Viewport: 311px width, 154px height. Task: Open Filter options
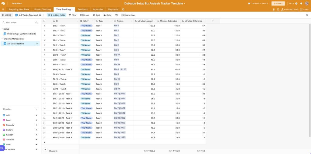[73, 15]
